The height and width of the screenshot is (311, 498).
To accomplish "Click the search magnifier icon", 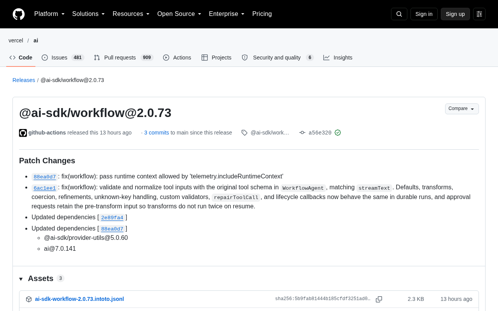I will point(399,14).
